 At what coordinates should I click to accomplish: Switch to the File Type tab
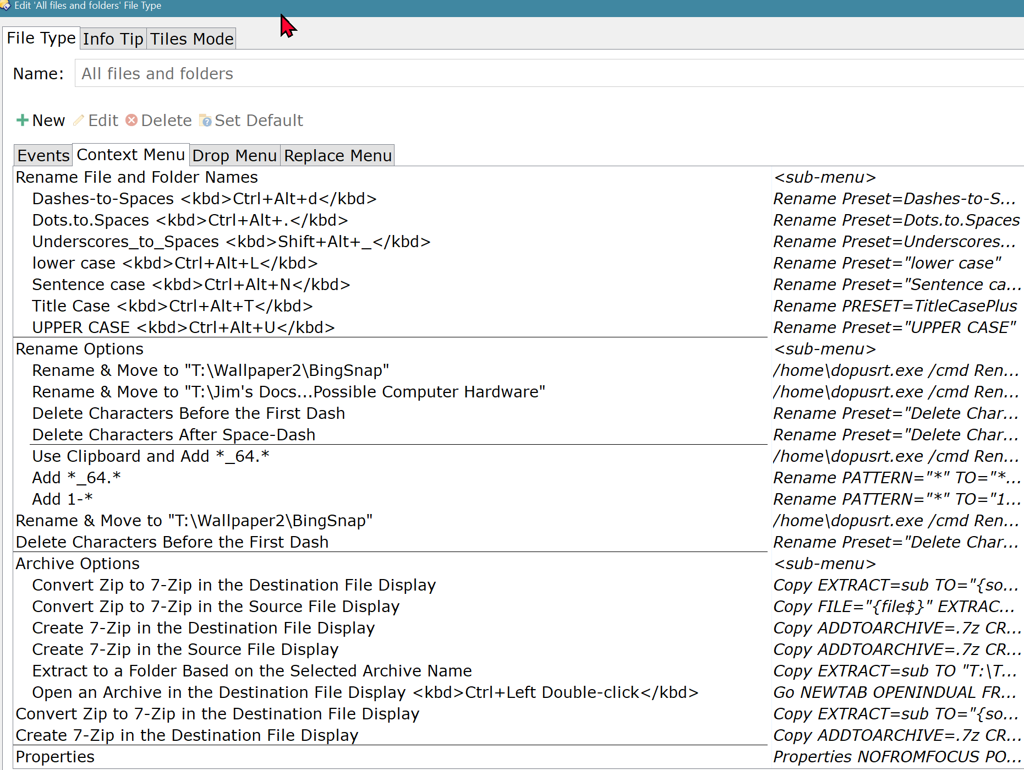click(41, 38)
